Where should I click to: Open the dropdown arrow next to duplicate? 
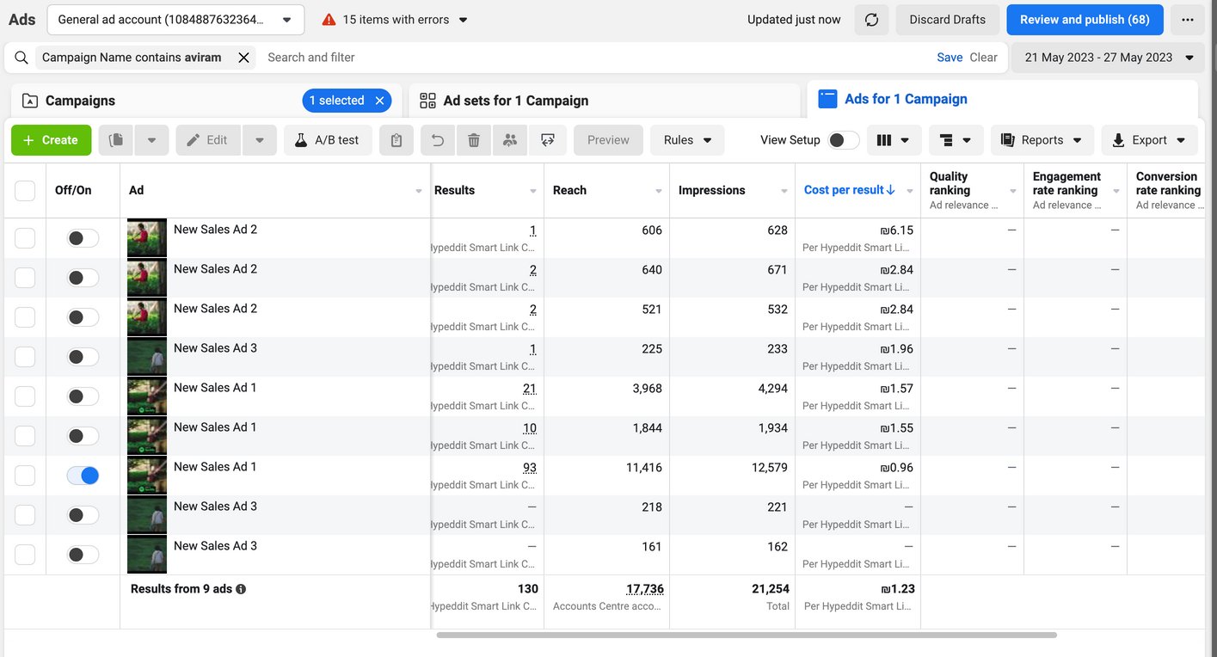pyautogui.click(x=151, y=140)
